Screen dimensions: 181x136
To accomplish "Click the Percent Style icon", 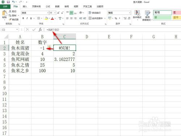I will tap(116, 18).
